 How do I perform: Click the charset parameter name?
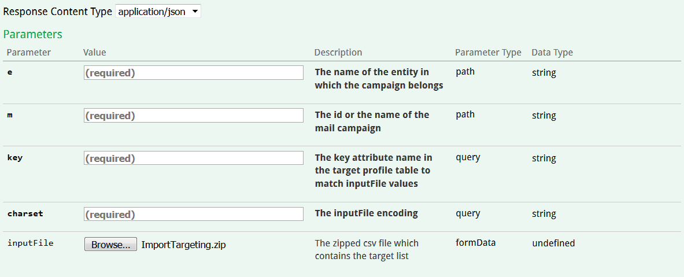25,214
